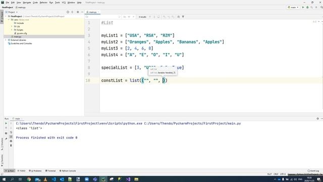The width and height of the screenshot is (323, 182).
Task: Open the Refactor menu
Action: 43,3
